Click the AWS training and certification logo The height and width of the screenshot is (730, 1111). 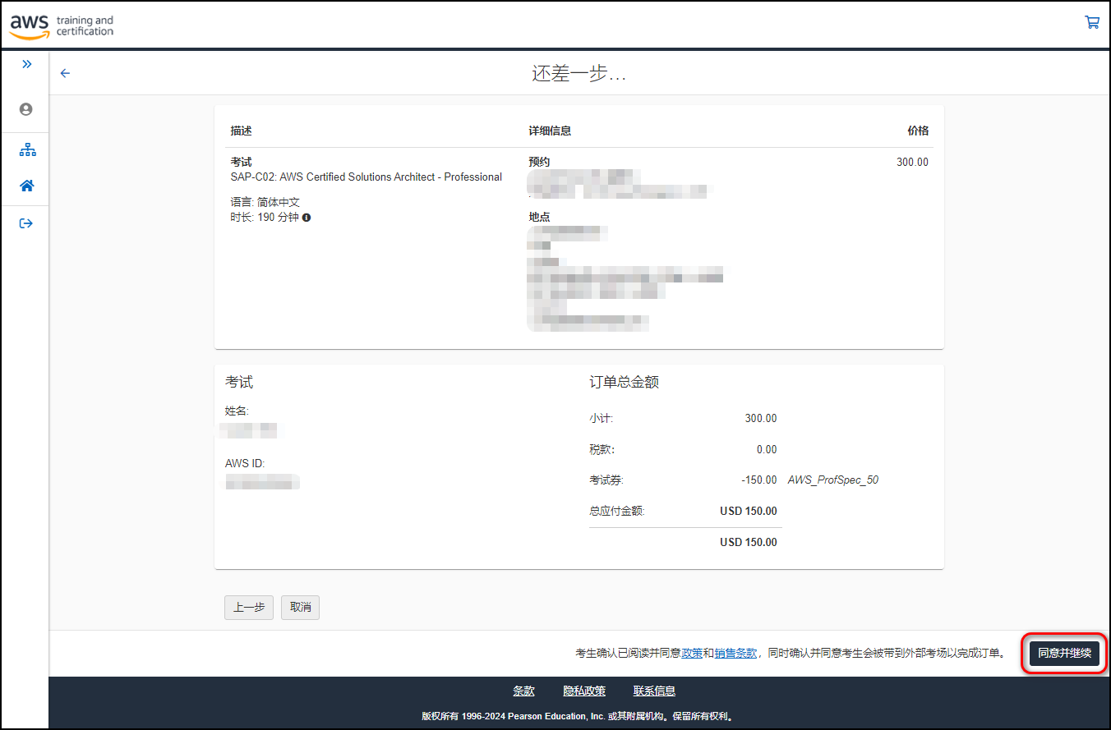(62, 25)
